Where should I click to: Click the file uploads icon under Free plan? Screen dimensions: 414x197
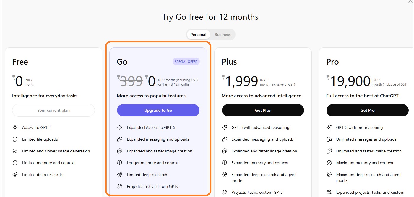click(15, 139)
